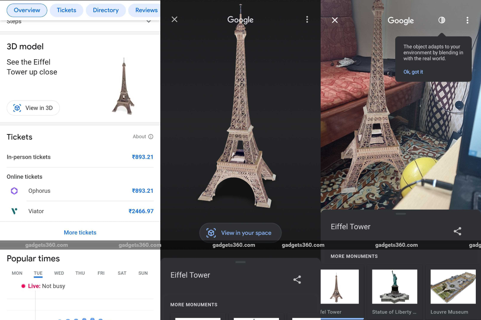Viewport: 481px width, 320px height.
Task: Close the 3D model viewer with the X
Action: click(174, 19)
